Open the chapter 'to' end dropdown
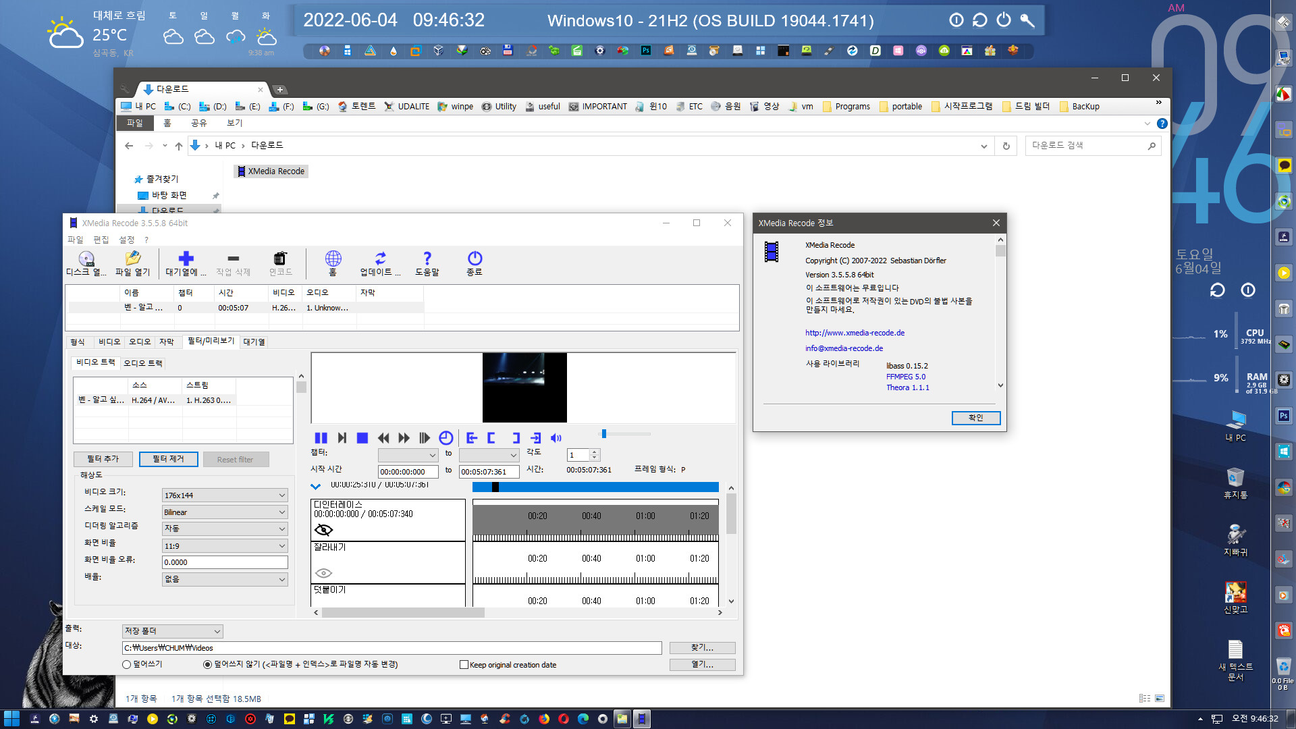 489,456
